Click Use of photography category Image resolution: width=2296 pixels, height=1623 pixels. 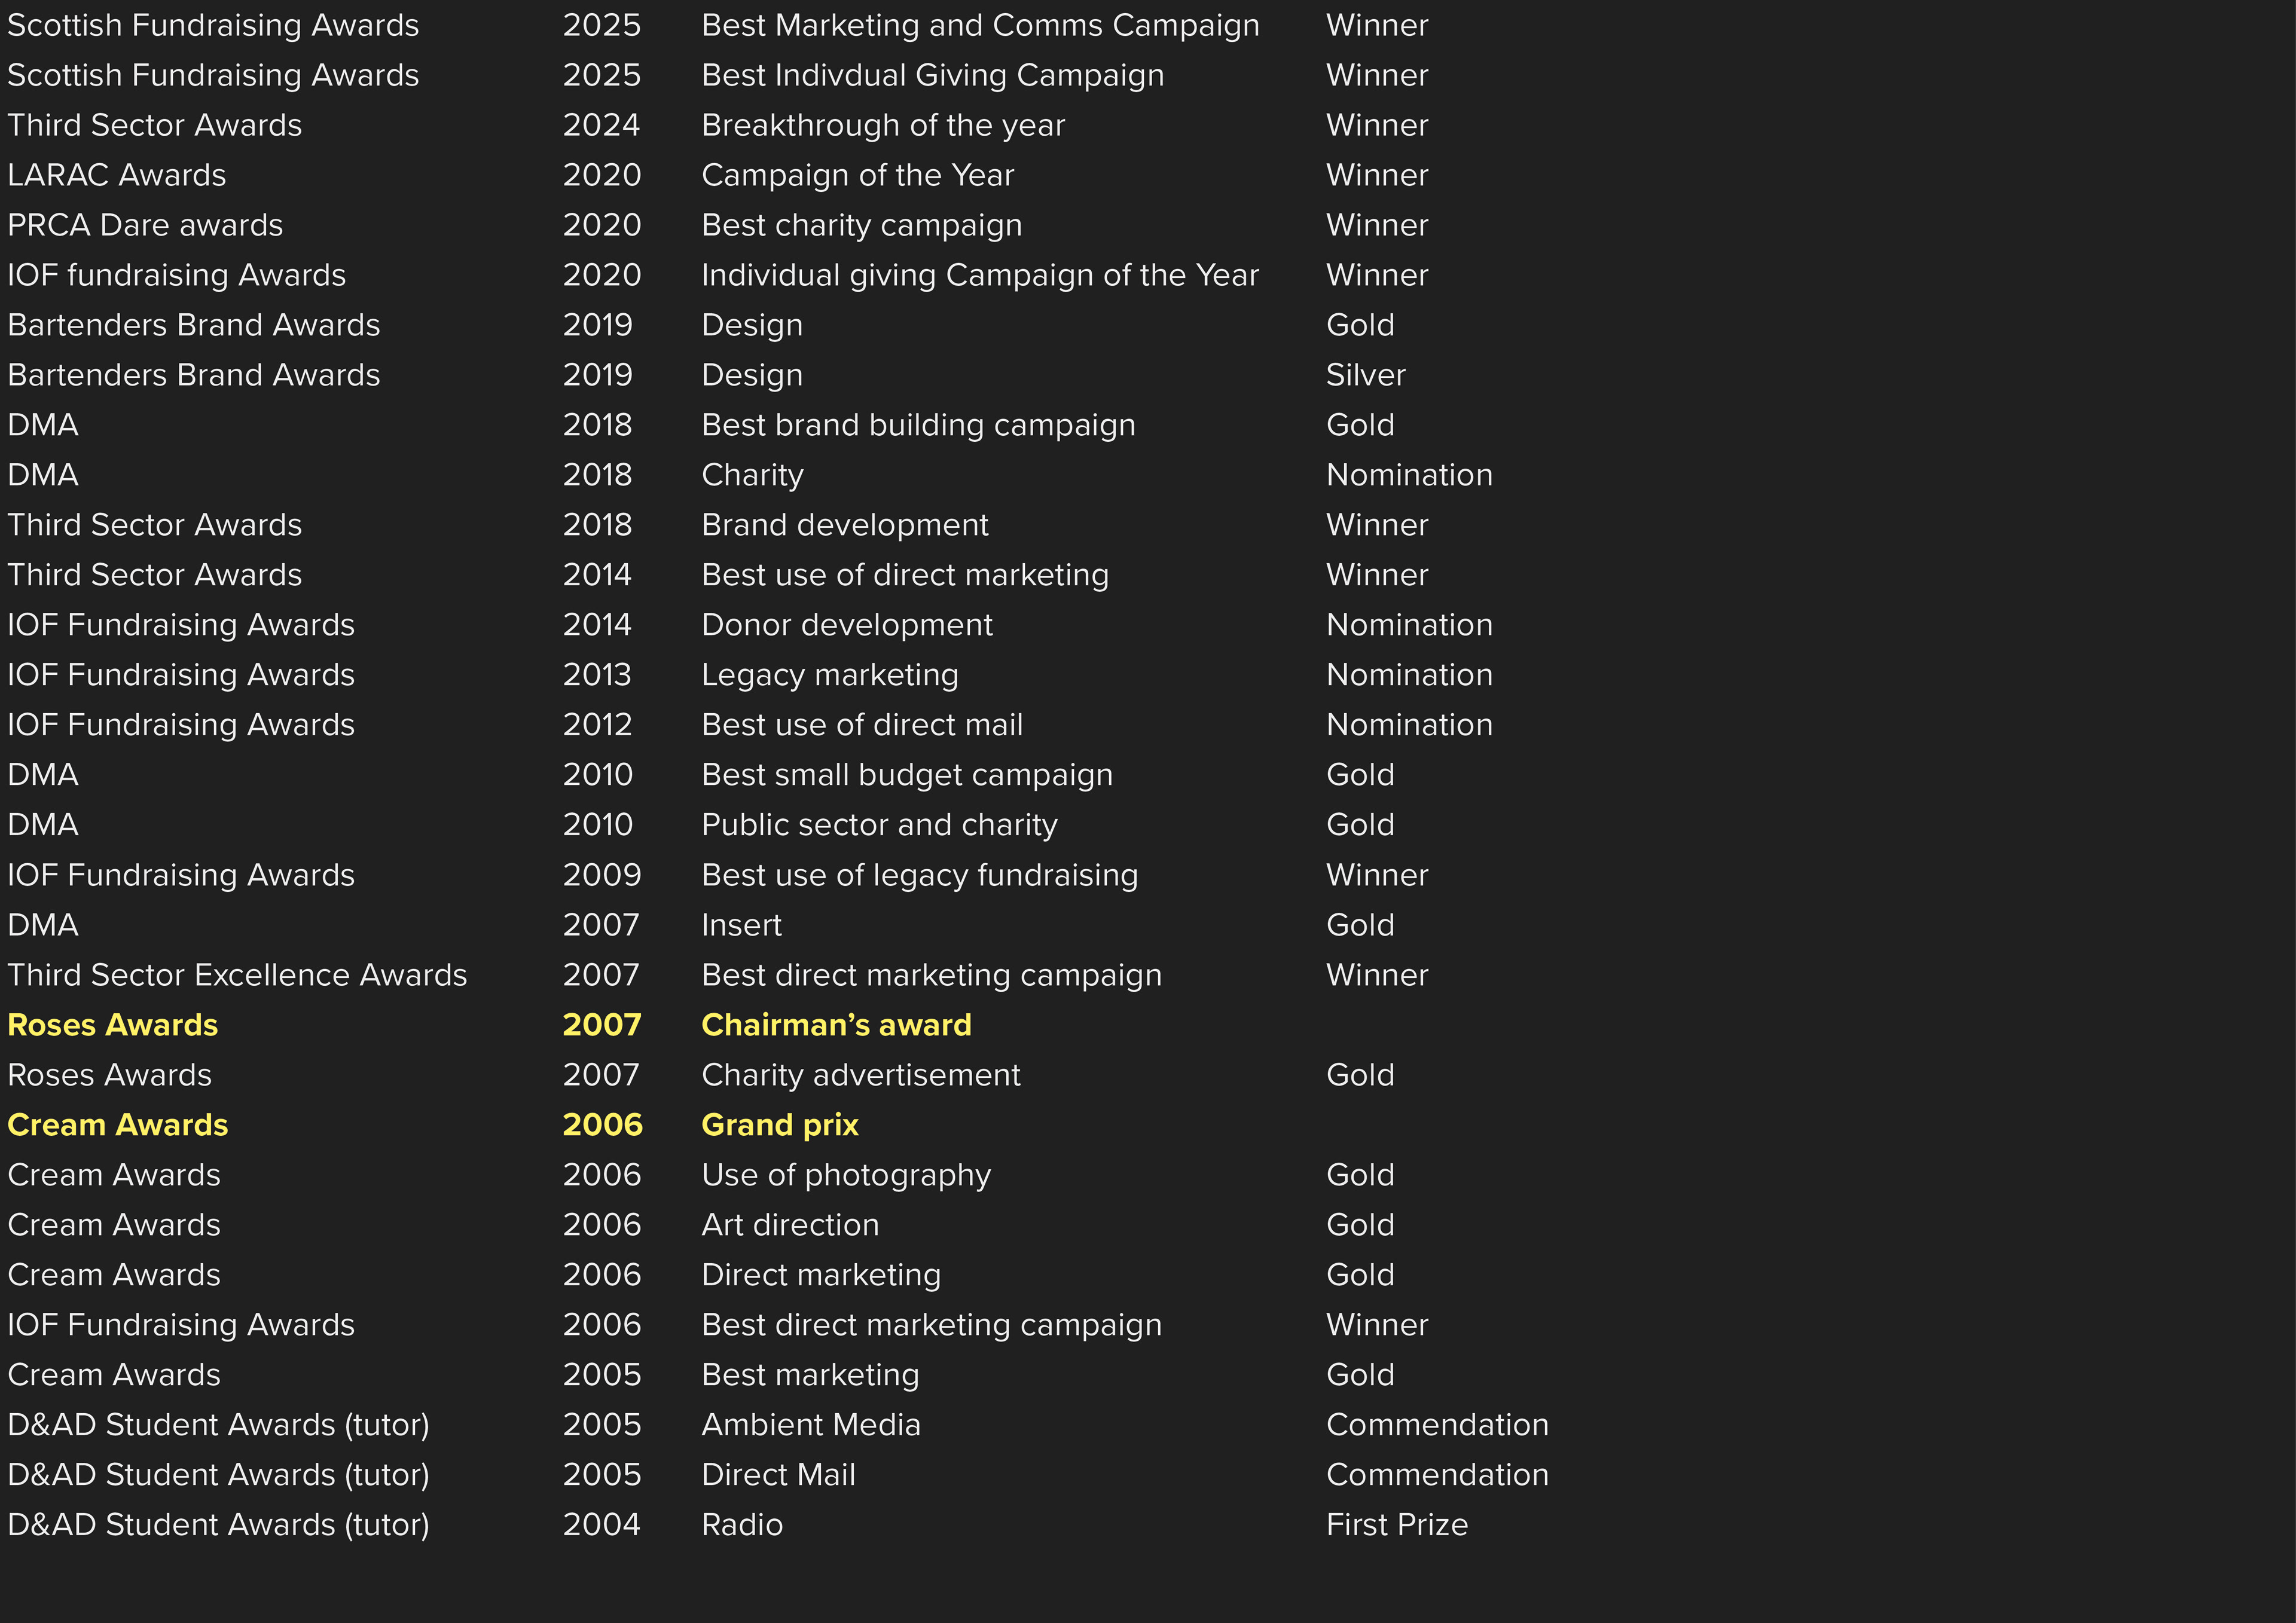point(845,1175)
